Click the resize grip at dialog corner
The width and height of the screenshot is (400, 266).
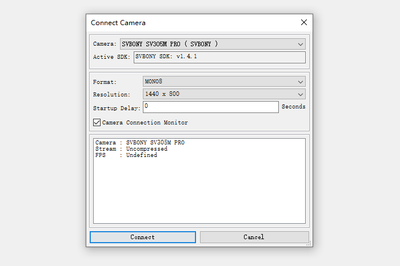tap(309, 244)
